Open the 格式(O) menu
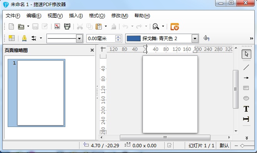The height and width of the screenshot is (153, 257). pyautogui.click(x=97, y=16)
